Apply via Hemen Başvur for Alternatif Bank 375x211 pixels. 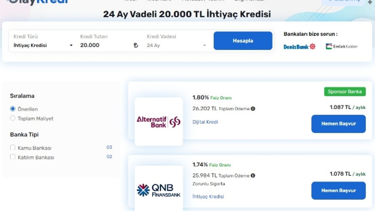click(x=338, y=124)
